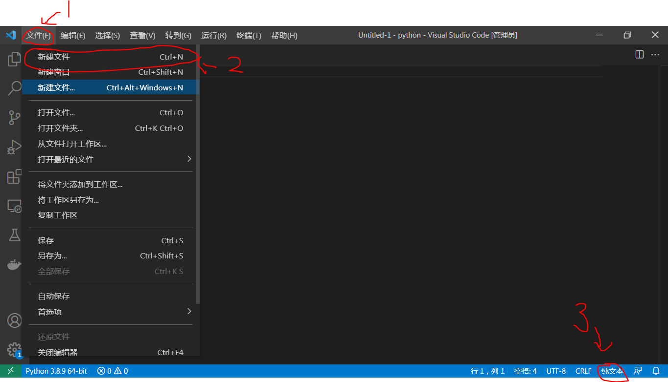668x382 pixels.
Task: Open the 运行(R) menu
Action: pyautogui.click(x=214, y=36)
